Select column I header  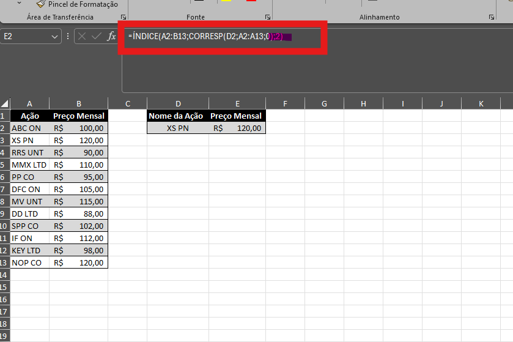[x=403, y=104]
